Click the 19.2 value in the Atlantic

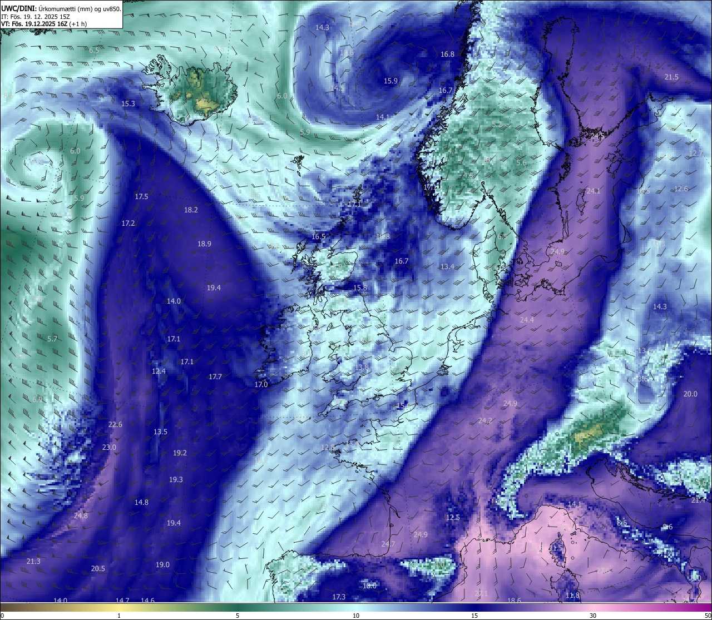pyautogui.click(x=180, y=453)
